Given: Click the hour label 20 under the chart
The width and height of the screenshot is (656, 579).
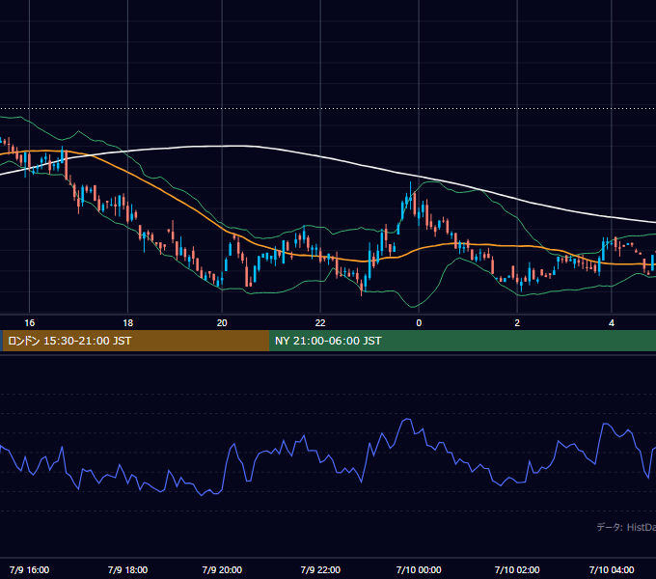Looking at the screenshot, I should click(222, 323).
